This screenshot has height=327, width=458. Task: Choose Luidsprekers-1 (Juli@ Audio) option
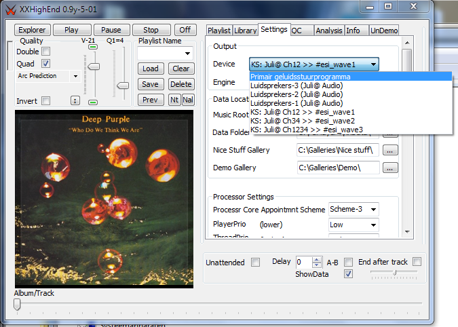pyautogui.click(x=351, y=103)
